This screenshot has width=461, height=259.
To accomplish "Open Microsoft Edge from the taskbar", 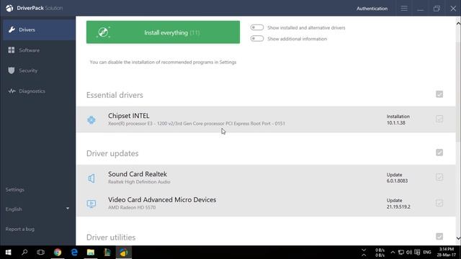I will (74, 253).
